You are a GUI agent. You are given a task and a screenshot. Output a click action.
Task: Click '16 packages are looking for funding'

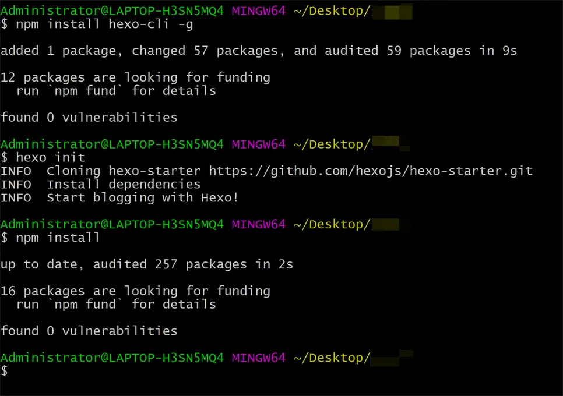coord(135,291)
